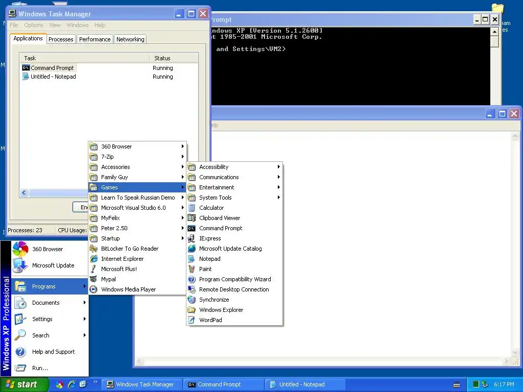Sort by the Task column header
Screen dimensions: 523x392
(84, 58)
